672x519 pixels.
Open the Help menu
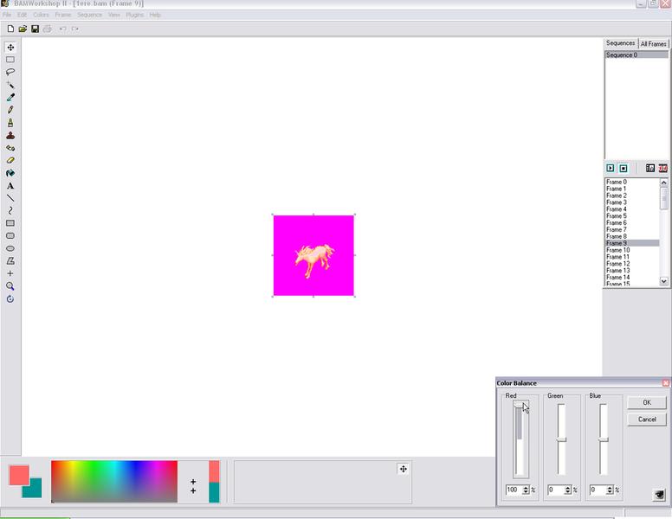[155, 15]
